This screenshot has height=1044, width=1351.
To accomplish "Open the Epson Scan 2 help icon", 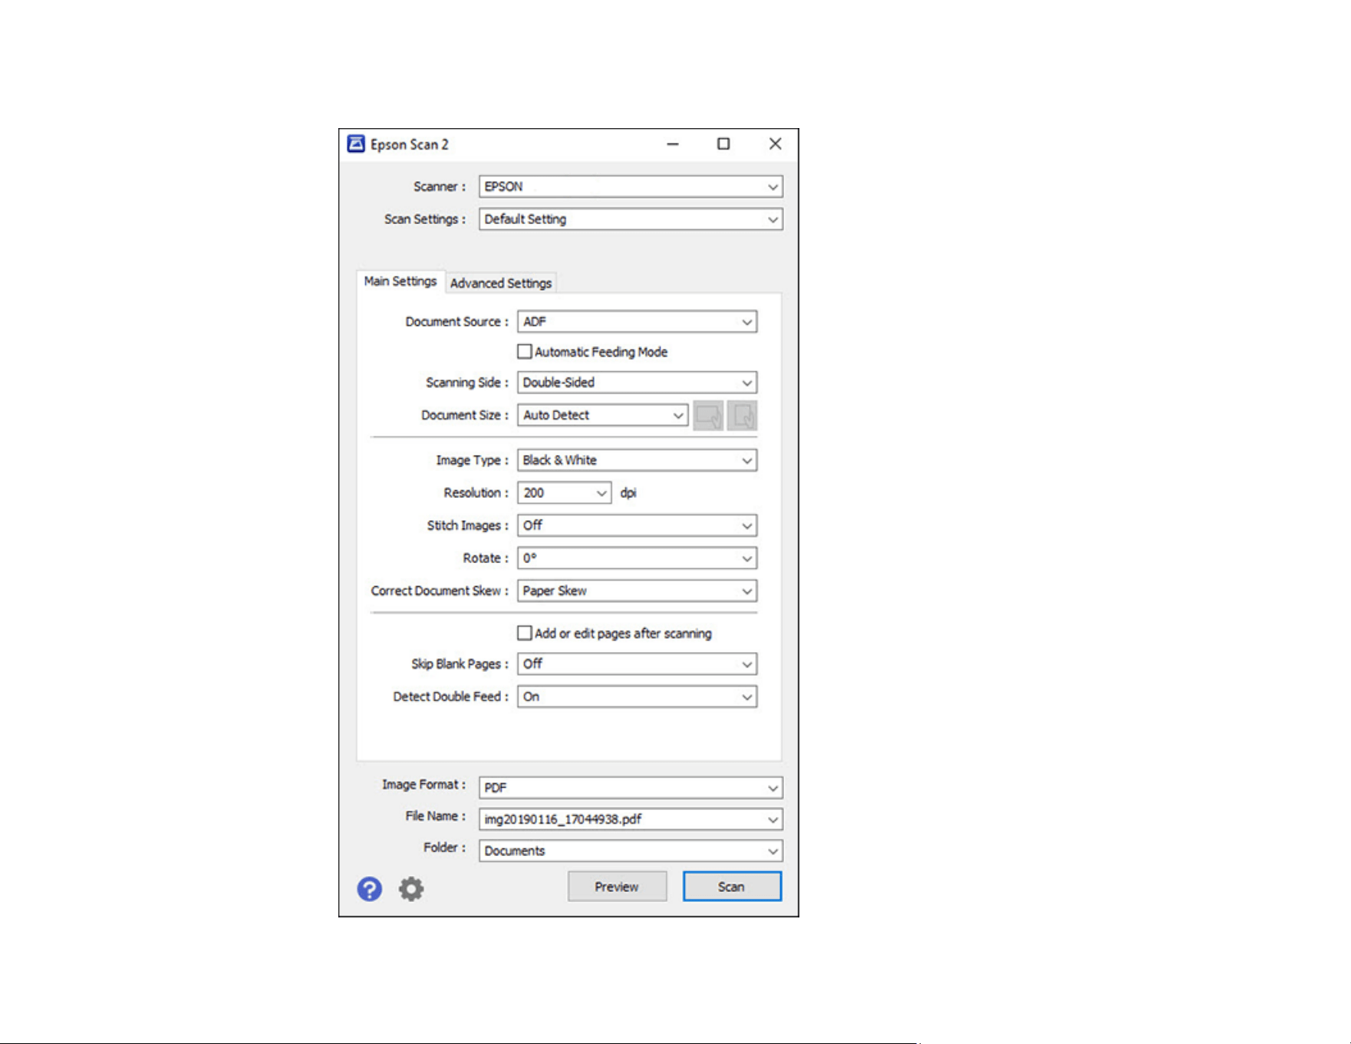I will coord(369,889).
